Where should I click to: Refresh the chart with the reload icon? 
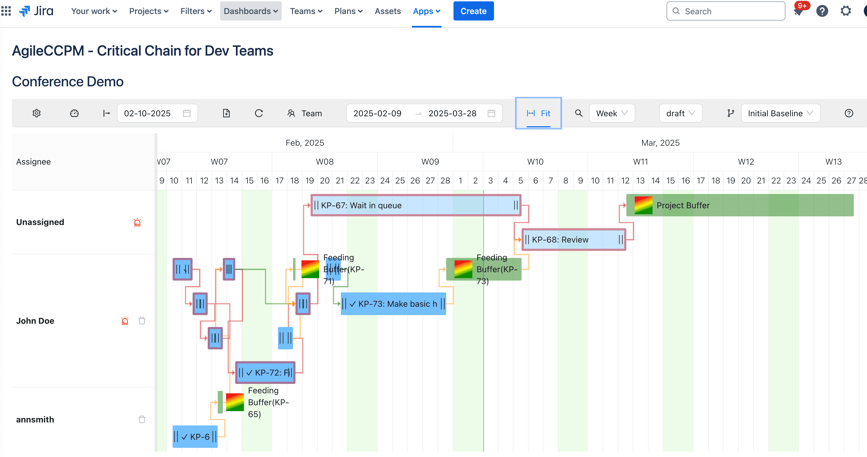point(258,113)
